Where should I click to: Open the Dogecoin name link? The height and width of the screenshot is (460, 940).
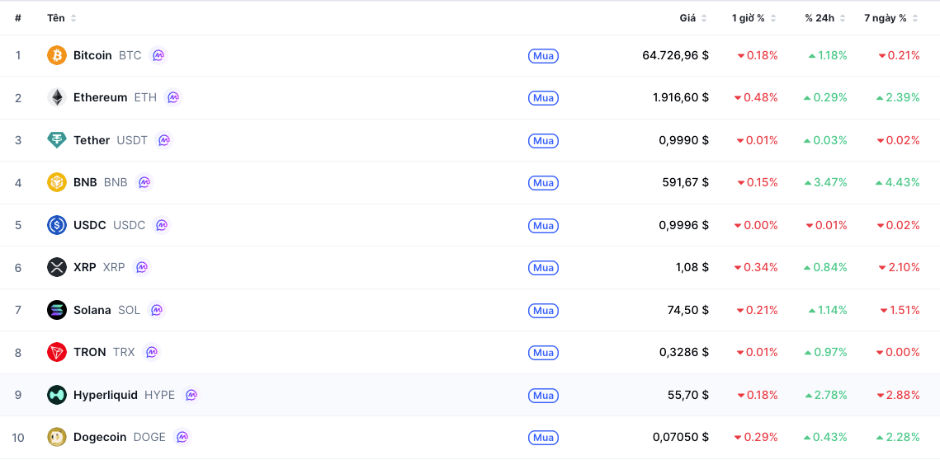pyautogui.click(x=100, y=437)
